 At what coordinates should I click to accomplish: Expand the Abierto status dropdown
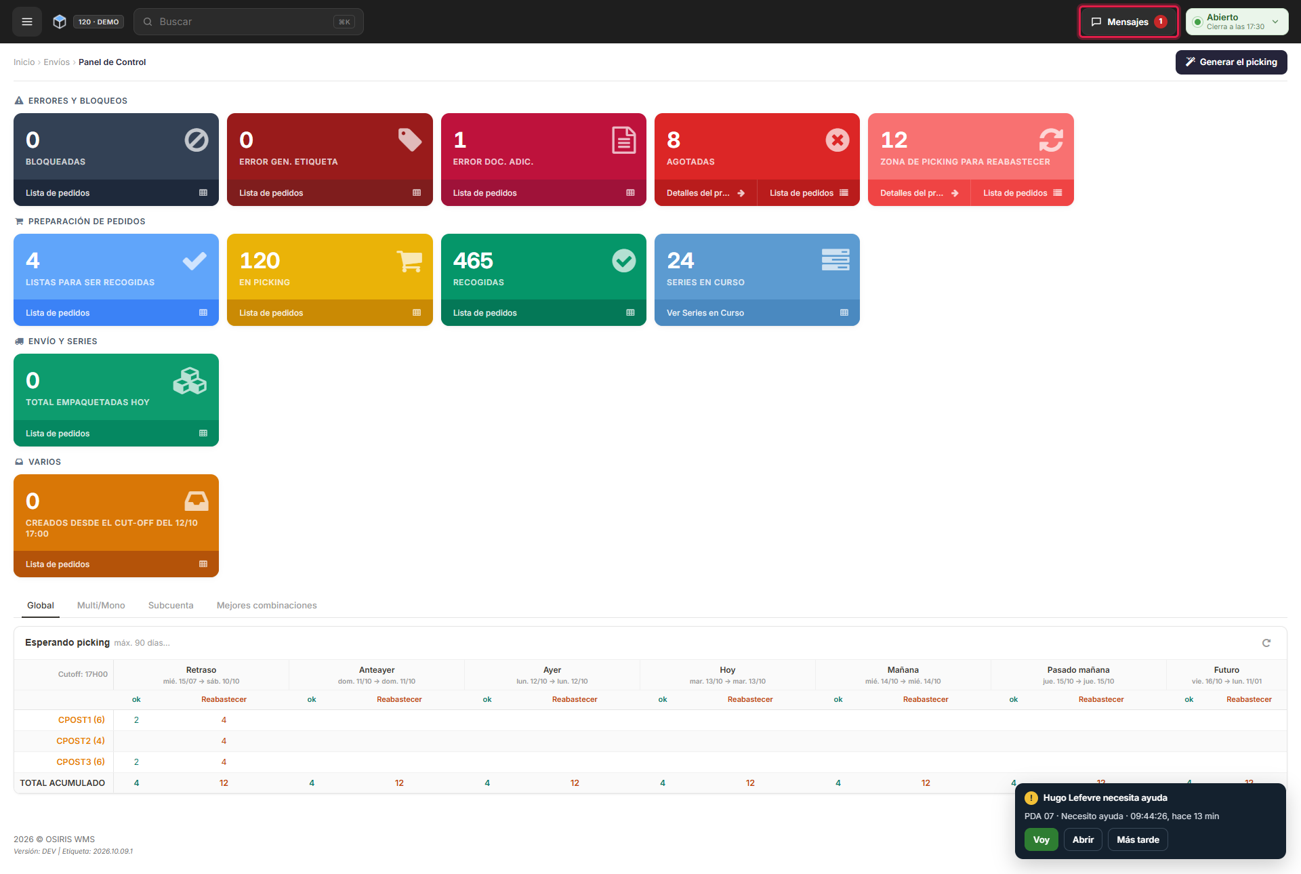[x=1237, y=22]
